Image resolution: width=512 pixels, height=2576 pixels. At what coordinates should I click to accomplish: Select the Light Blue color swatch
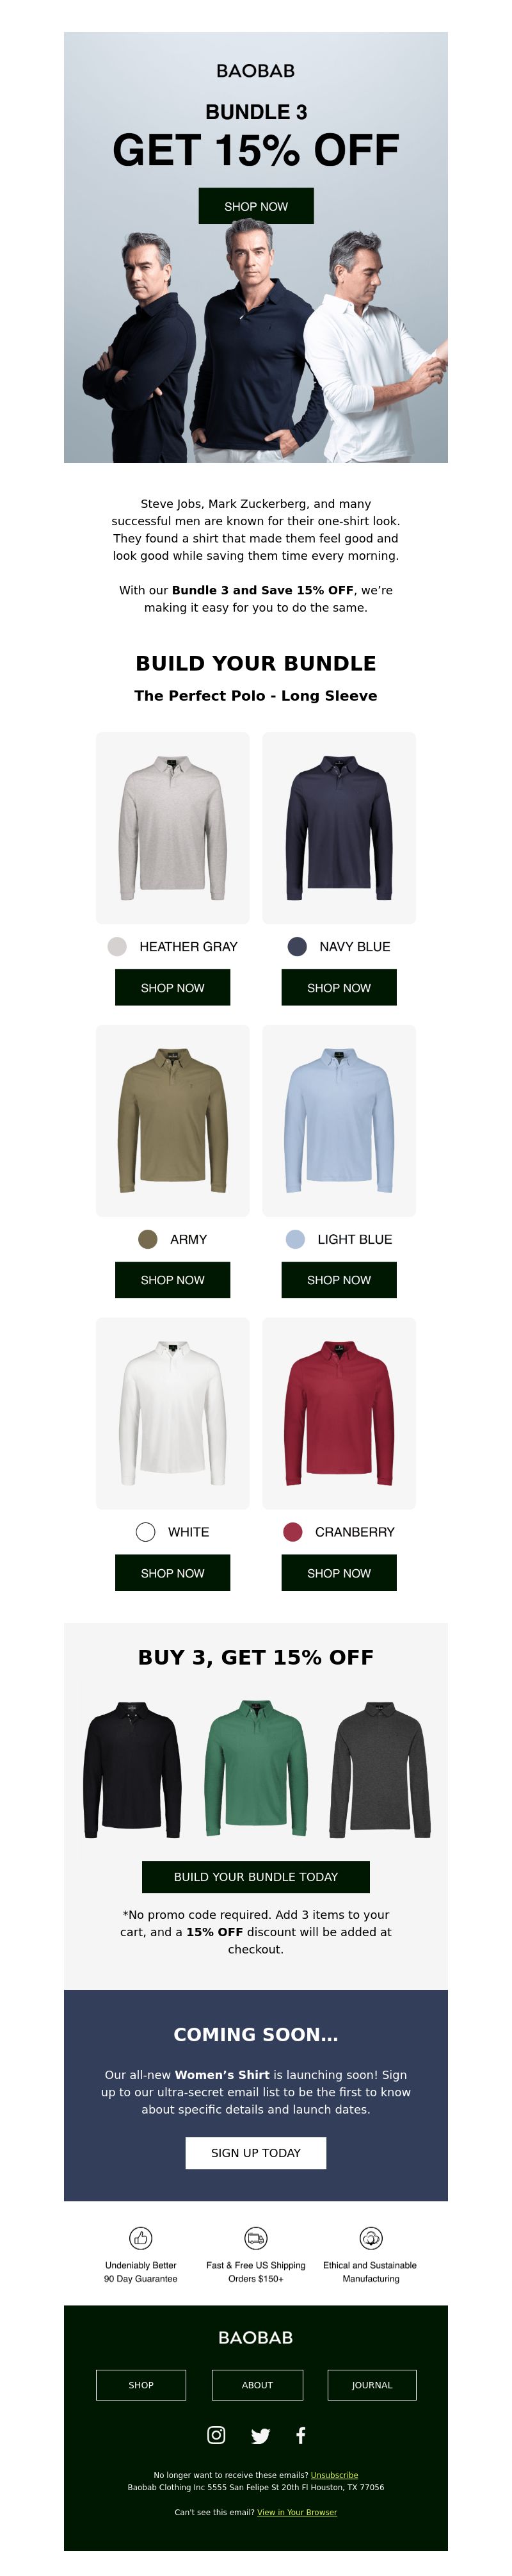[x=295, y=1239]
